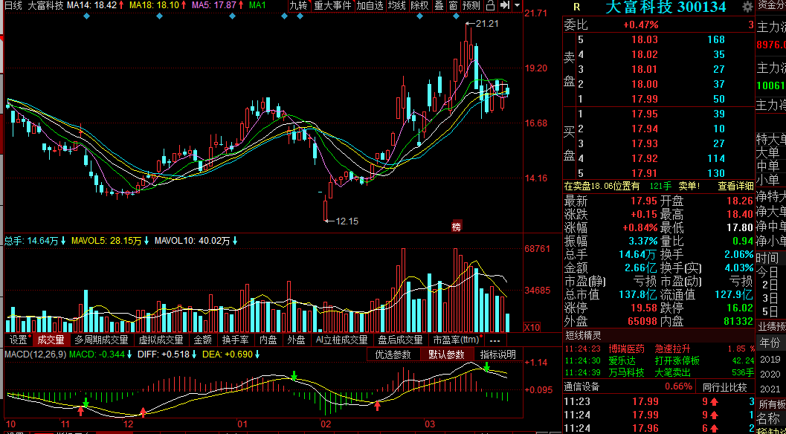786x434 pixels.
Task: Toggle the 叠 overlay option
Action: coord(439,5)
